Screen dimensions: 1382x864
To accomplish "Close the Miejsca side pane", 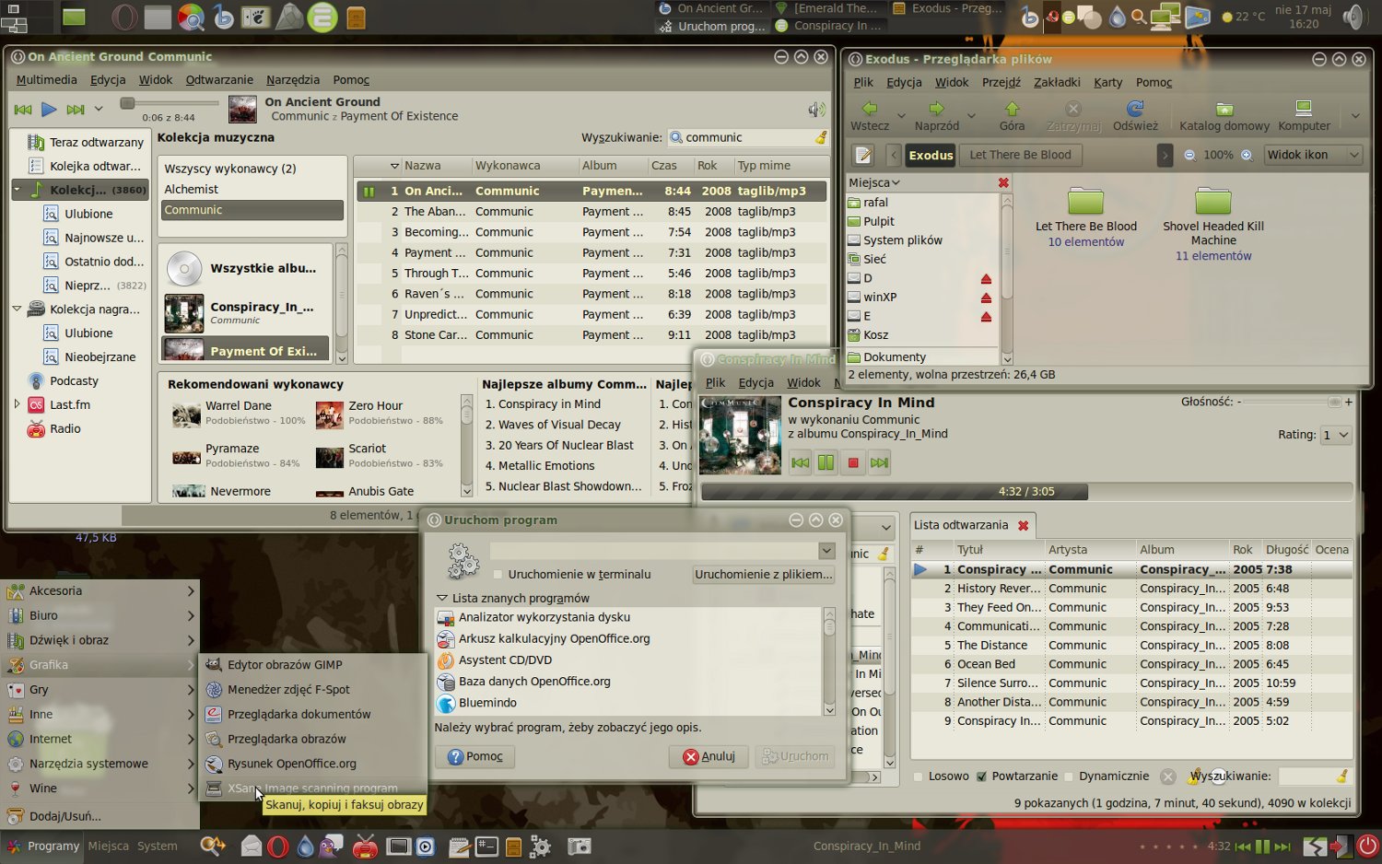I will tap(1003, 182).
